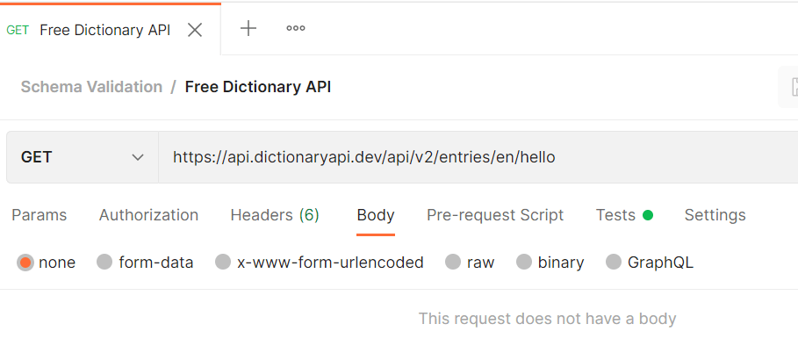
Task: Choose x-www-form-urlencoded body type
Action: coord(223,262)
